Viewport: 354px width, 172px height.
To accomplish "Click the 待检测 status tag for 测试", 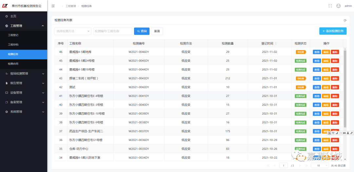I will click(x=301, y=87).
